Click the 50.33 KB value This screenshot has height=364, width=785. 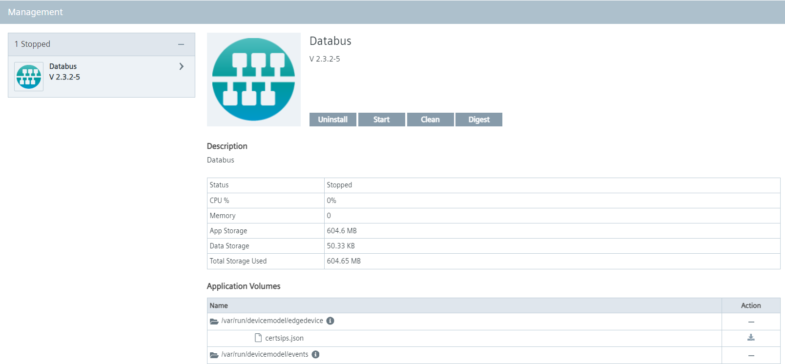341,246
